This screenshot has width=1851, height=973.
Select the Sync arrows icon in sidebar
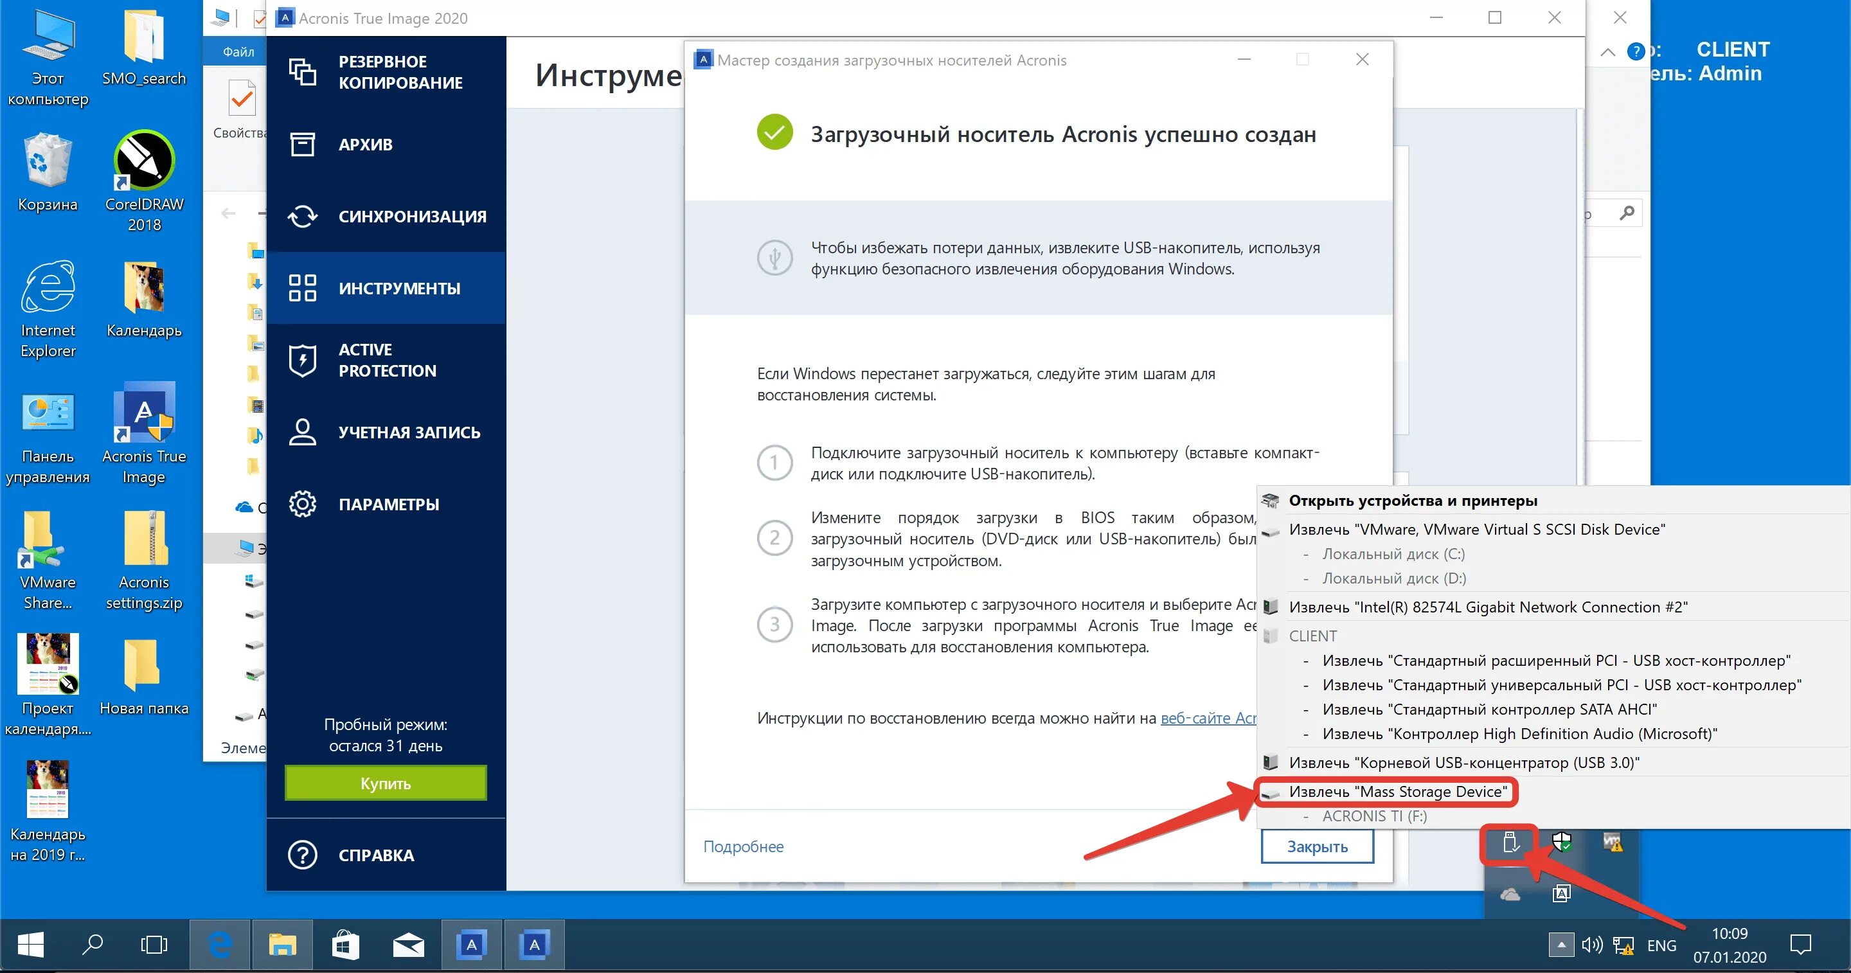coord(303,215)
